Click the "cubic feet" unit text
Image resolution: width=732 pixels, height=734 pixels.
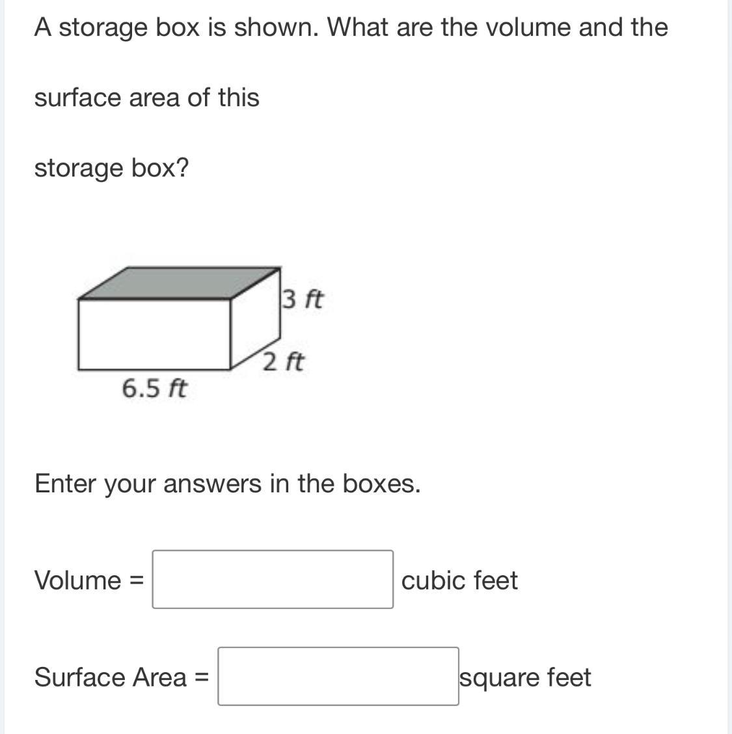(x=459, y=580)
